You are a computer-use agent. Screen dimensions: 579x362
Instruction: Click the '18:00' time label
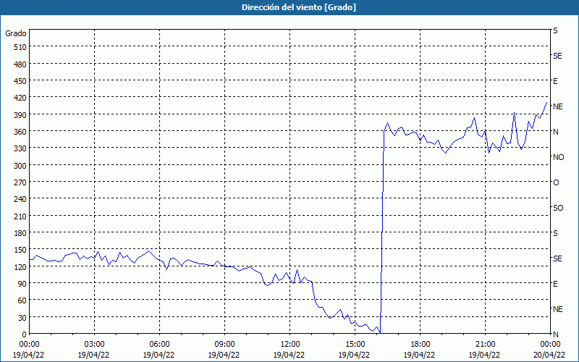pyautogui.click(x=420, y=345)
